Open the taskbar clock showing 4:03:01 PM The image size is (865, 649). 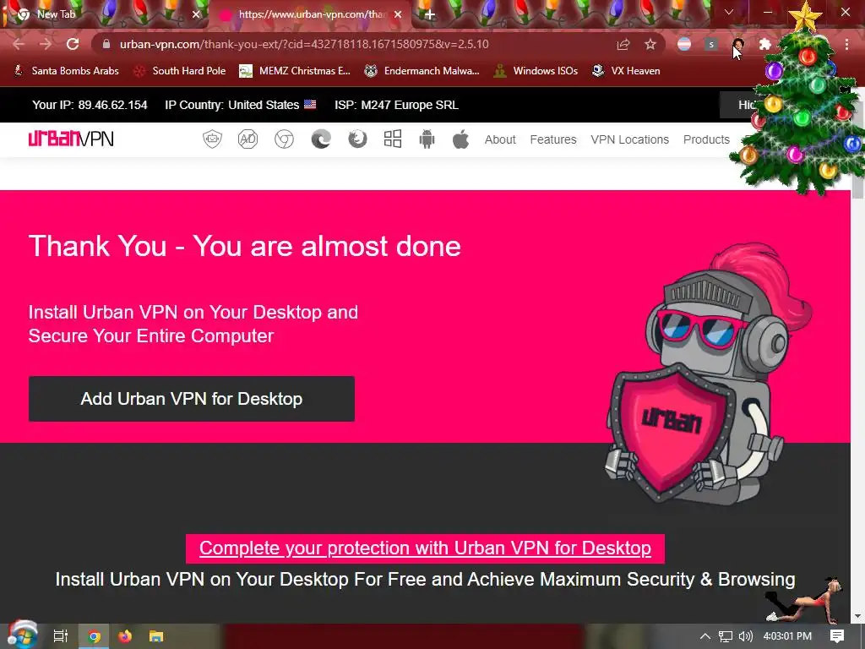click(787, 636)
